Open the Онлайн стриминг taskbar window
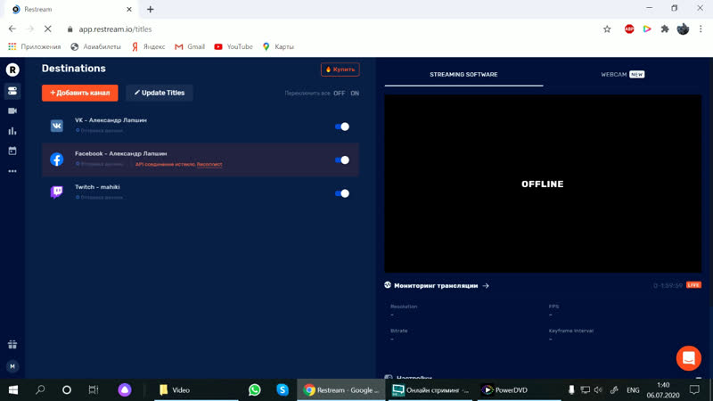Image resolution: width=713 pixels, height=401 pixels. point(430,390)
